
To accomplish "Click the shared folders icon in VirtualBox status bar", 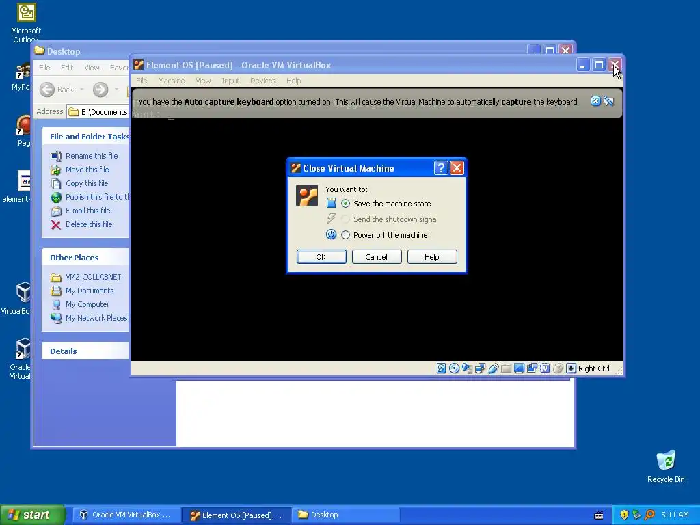I will coord(507,368).
